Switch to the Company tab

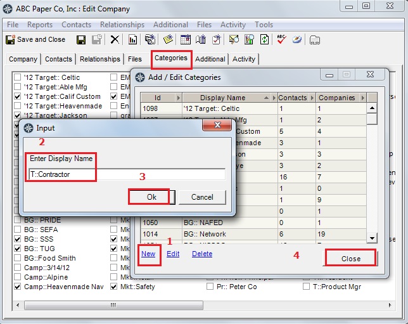23,59
